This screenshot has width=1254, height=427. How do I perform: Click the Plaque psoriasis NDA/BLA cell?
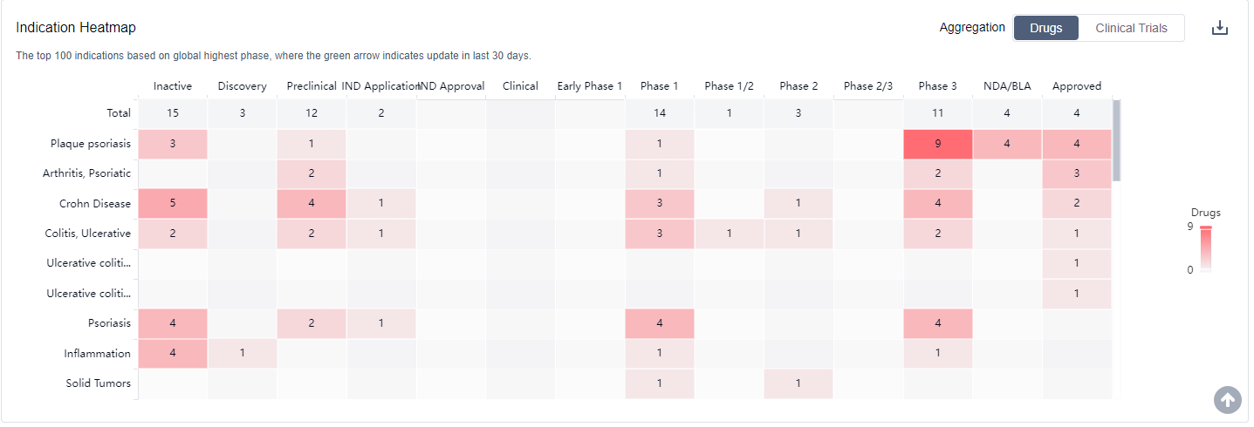point(1006,144)
